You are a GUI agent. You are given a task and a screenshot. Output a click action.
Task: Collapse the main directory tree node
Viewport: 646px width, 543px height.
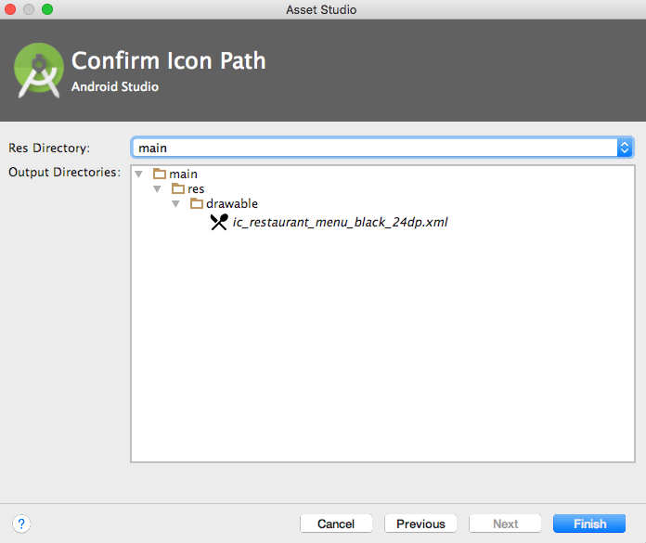click(138, 174)
